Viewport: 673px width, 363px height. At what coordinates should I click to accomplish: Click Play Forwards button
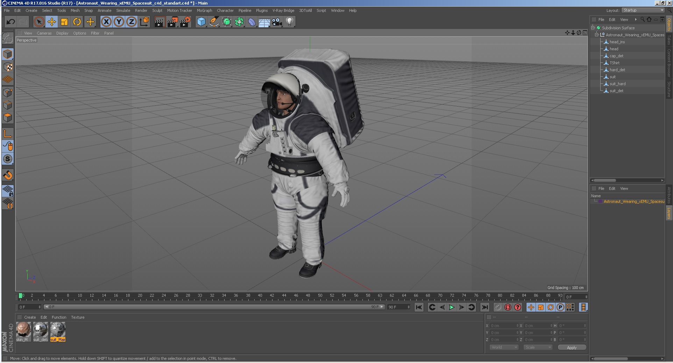(452, 307)
